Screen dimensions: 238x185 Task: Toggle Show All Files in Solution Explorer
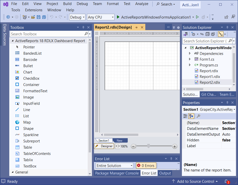tap(213, 34)
